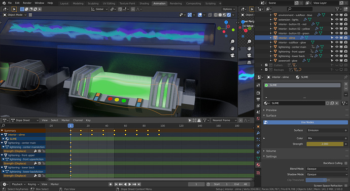Click the Clip Threshold slider
Image resolution: width=350 pixels, height=191 pixels.
[x=327, y=180]
